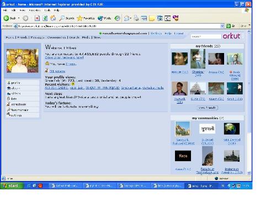Viewport: 276px width, 207px height.
Task: Click the green Back arrow button
Action: (7, 18)
